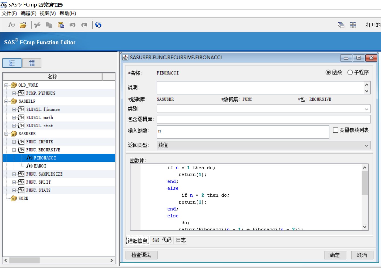Switch to table view in left panel
This screenshot has height=268, width=381.
click(x=32, y=63)
